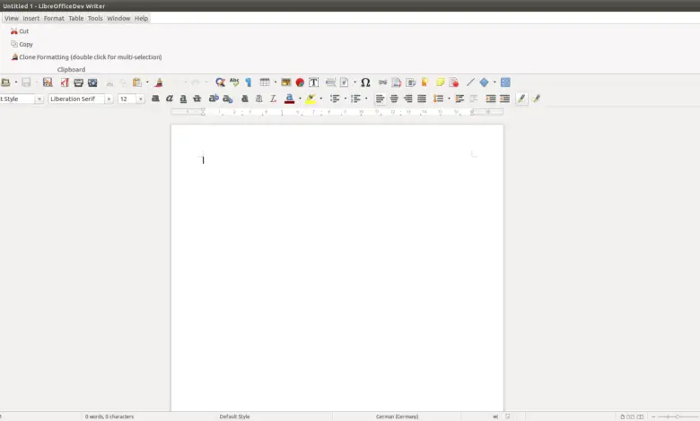The image size is (700, 421).
Task: Click the Copy button in Clipboard group
Action: 22,44
